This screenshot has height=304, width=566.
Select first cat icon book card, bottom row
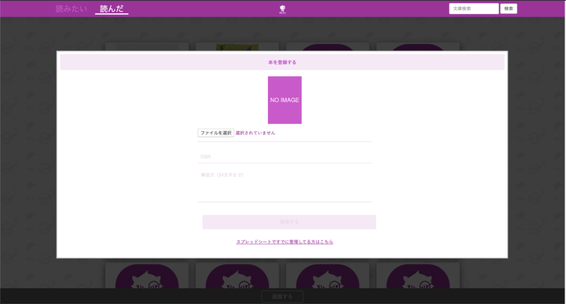click(147, 276)
